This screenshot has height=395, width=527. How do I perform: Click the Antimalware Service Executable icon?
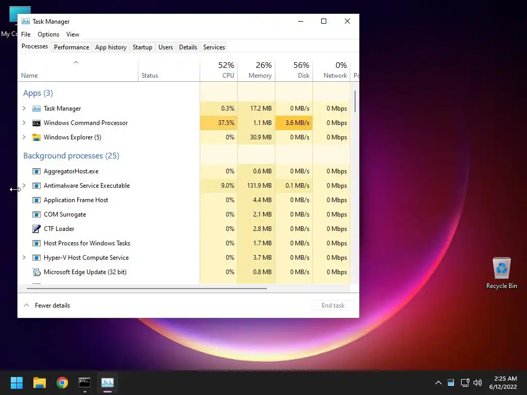[37, 186]
